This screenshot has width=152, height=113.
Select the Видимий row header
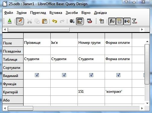[13, 75]
